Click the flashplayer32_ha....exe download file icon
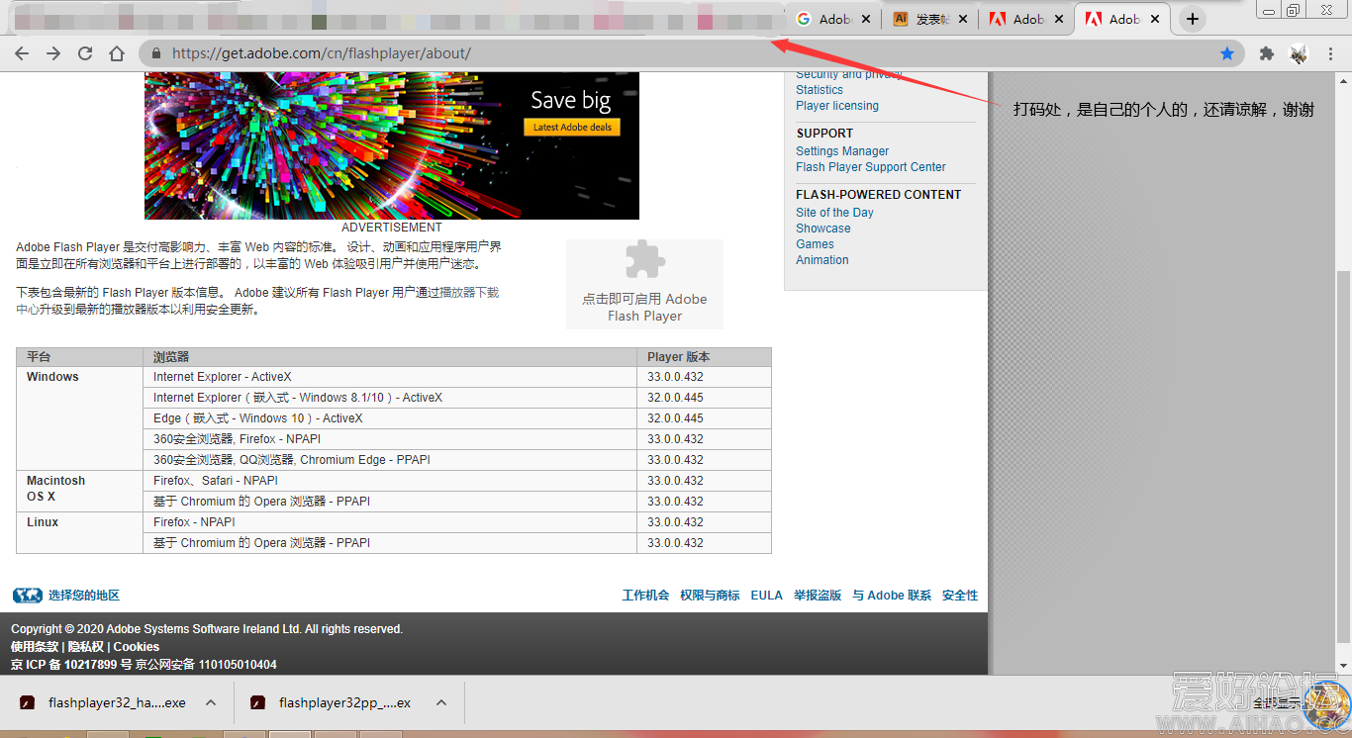 tap(27, 701)
